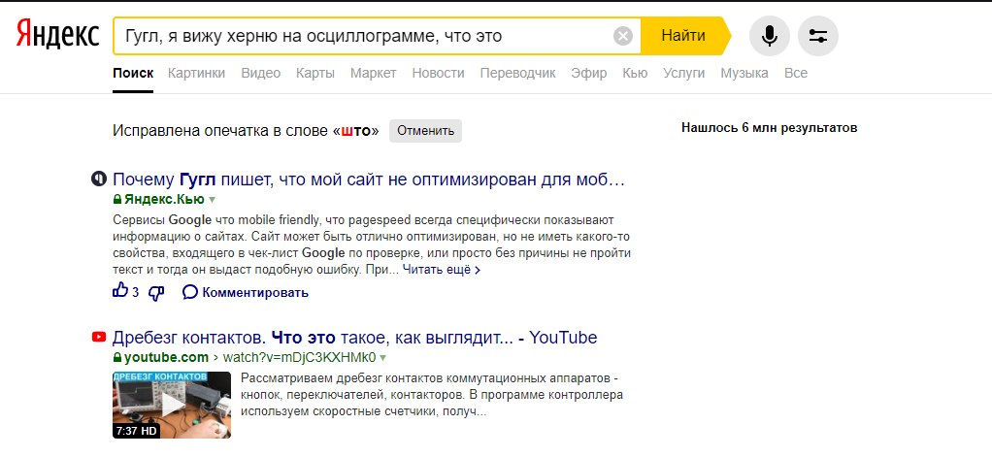Open the Все services tab
Viewport: 992px width, 457px height.
[x=796, y=74]
